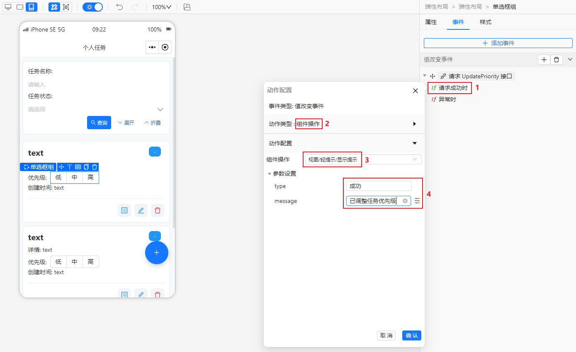Click the 确认 button in dialog
Viewport: 576px width, 352px height.
(411, 335)
